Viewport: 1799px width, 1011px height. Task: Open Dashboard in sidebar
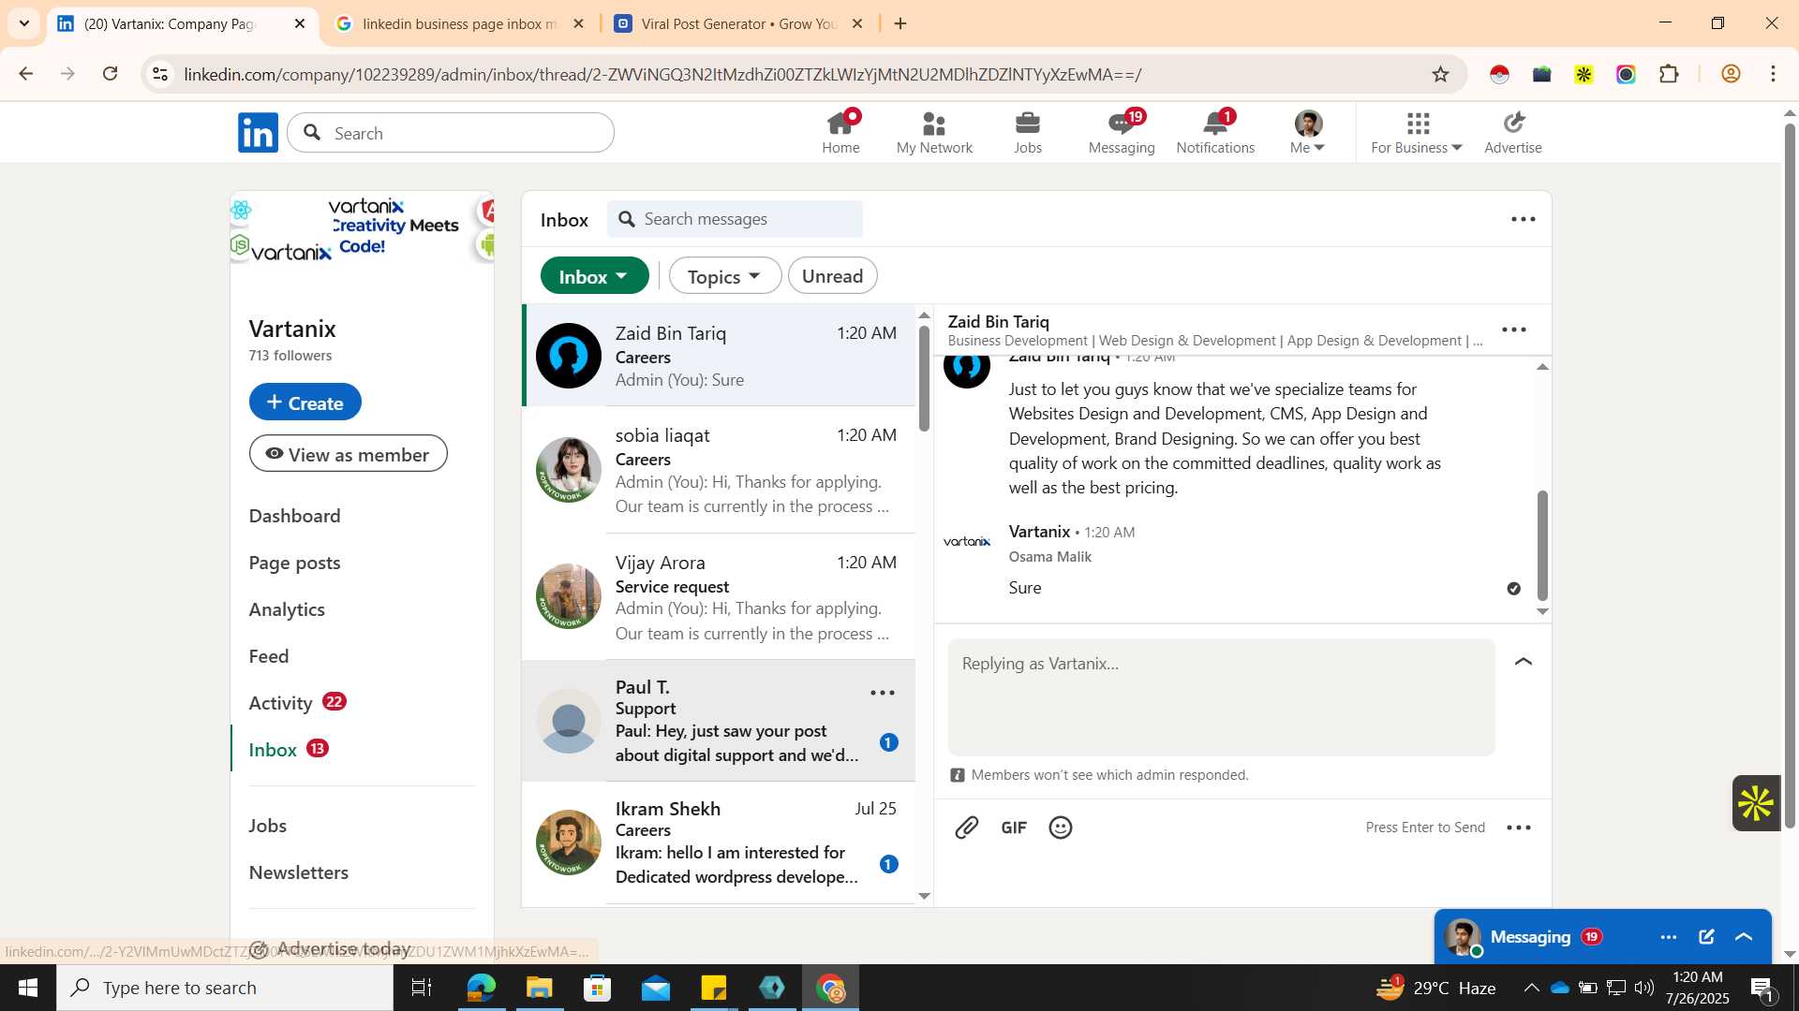coord(294,516)
